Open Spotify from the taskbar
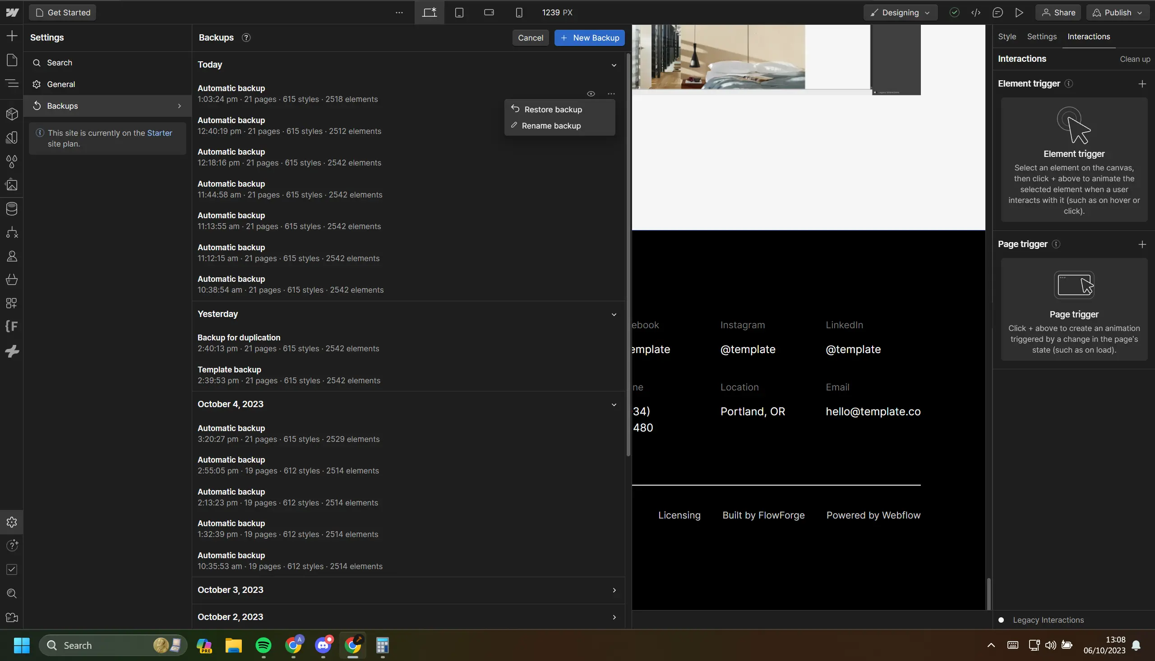The image size is (1155, 661). (263, 645)
